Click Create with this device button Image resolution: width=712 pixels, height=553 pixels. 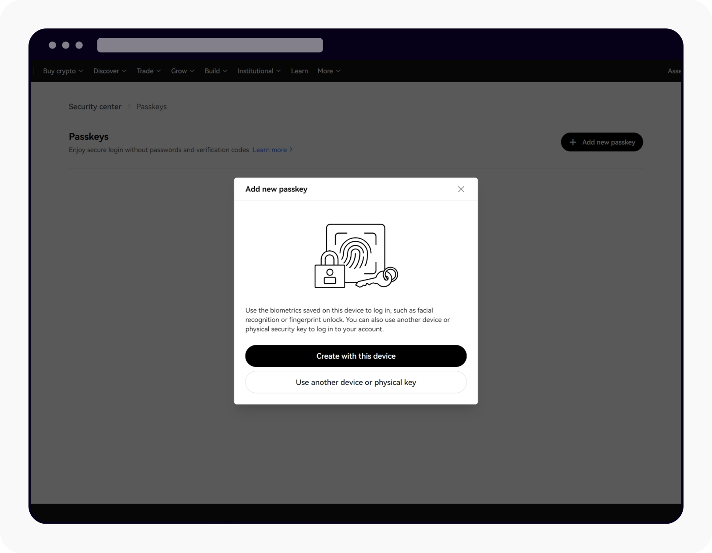click(x=356, y=356)
